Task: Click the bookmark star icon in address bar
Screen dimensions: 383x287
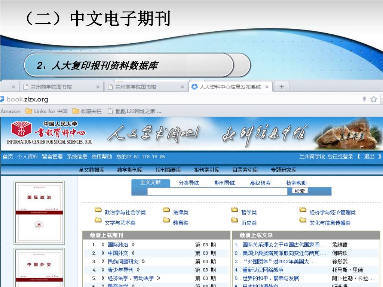Action: (x=374, y=99)
